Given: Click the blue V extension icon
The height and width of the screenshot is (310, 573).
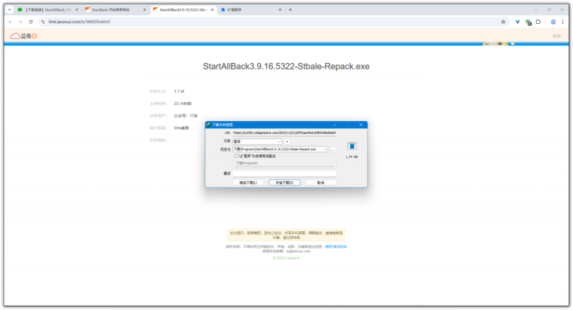Looking at the screenshot, I should 517,22.
